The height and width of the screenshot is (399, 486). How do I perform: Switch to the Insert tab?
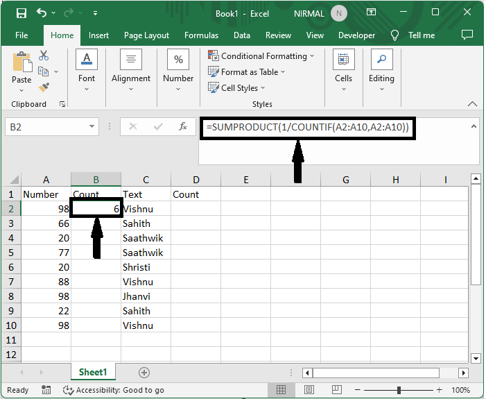[x=98, y=35]
